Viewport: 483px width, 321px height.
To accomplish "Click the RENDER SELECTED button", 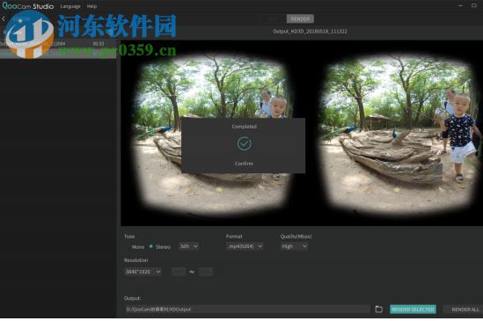I will pyautogui.click(x=413, y=310).
